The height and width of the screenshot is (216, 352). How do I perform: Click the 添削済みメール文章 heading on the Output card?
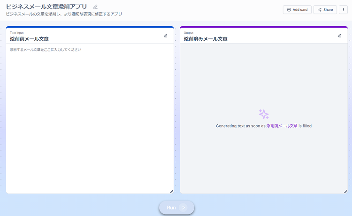(x=206, y=39)
